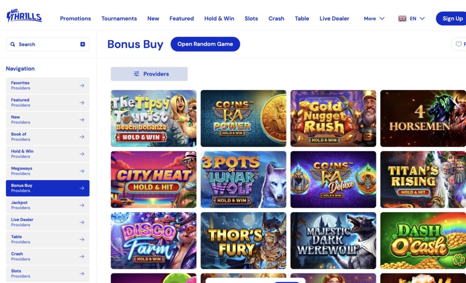Go to Tournaments in the top menu
Image resolution: width=466 pixels, height=283 pixels.
coord(119,19)
